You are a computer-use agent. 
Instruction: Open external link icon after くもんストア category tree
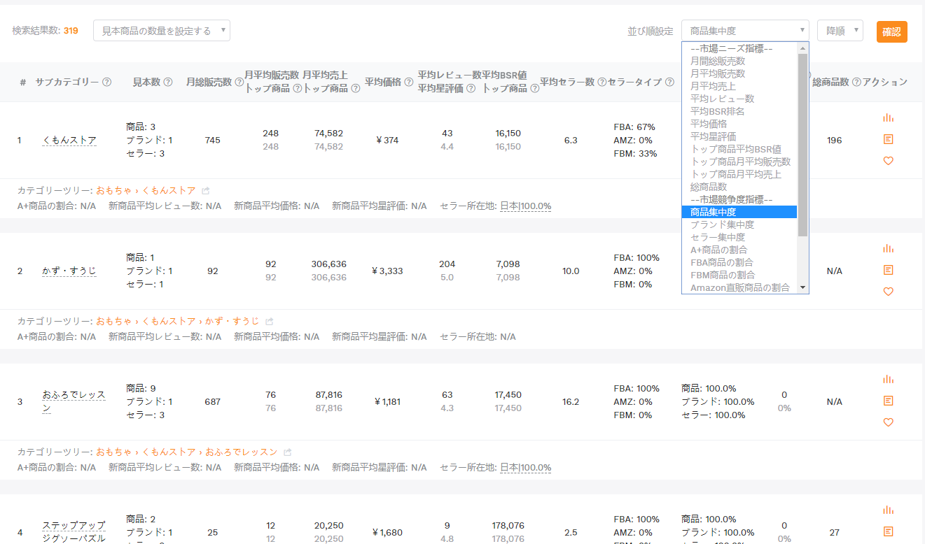click(x=205, y=190)
